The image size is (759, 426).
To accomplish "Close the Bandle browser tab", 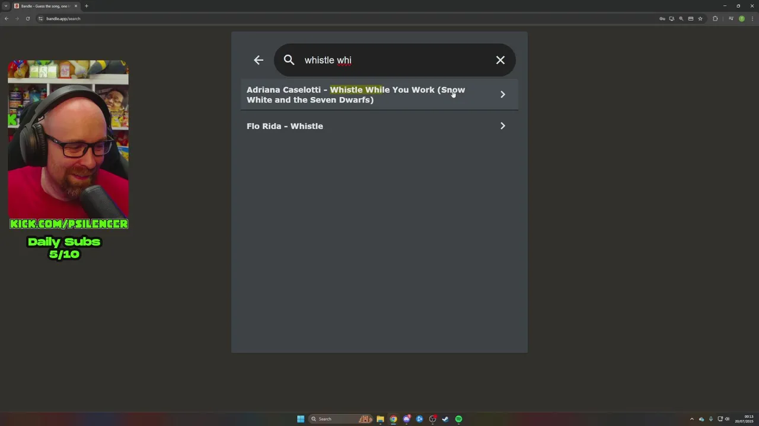I will coord(76,6).
